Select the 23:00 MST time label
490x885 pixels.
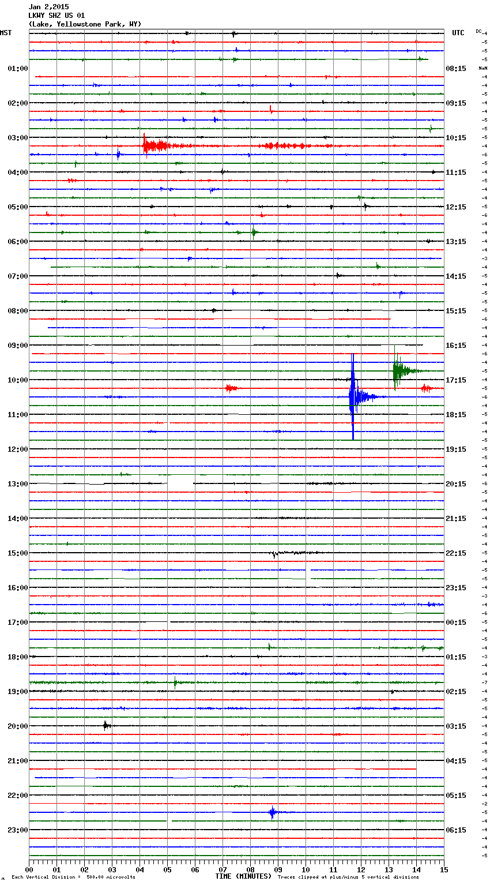click(18, 830)
